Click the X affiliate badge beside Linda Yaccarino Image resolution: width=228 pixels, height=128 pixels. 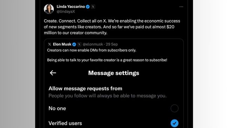coord(93,7)
